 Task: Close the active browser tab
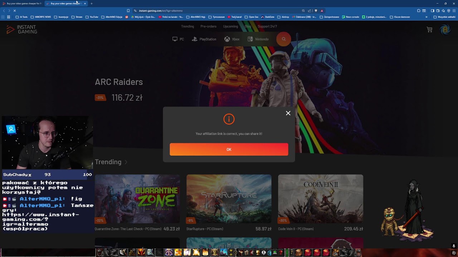[x=85, y=4]
